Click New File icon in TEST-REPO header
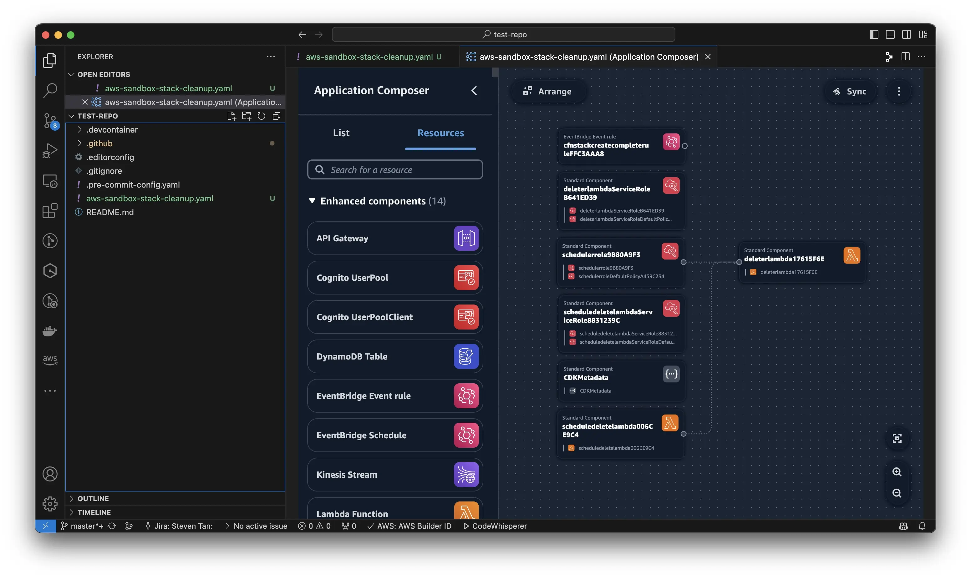 point(231,116)
